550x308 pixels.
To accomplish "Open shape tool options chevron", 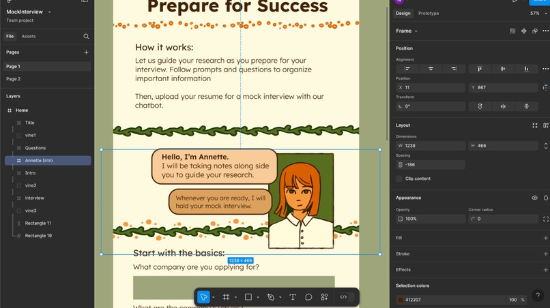I will point(258,297).
